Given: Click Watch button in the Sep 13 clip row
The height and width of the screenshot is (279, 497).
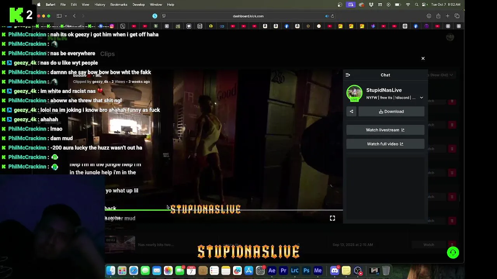Looking at the screenshot, I should pos(429,245).
